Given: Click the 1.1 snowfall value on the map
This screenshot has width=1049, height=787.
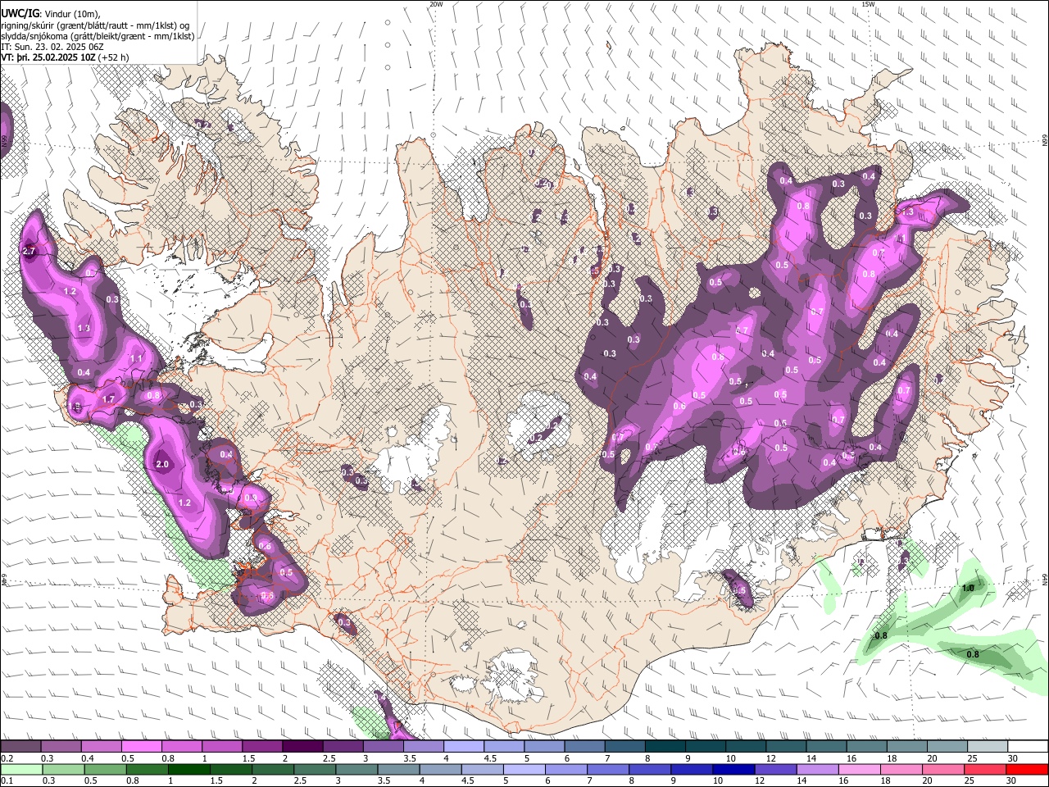Looking at the screenshot, I should (x=136, y=358).
